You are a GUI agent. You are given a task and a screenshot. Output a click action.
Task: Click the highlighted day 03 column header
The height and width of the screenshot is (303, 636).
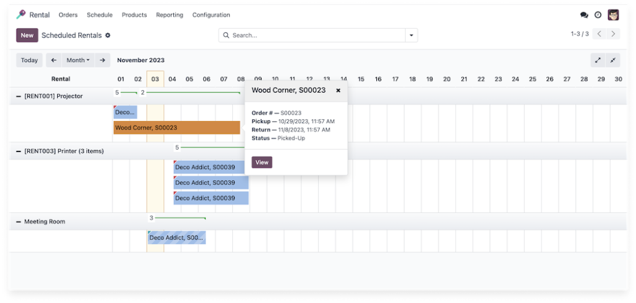click(x=155, y=79)
